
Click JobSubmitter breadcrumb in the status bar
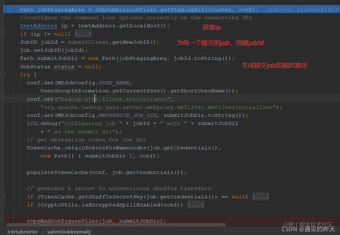pos(22,232)
